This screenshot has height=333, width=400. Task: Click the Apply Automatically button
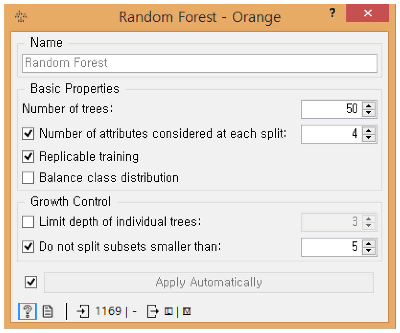coord(209,282)
